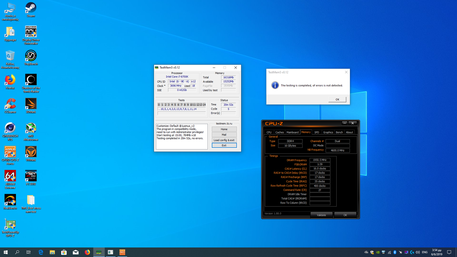Click the DRAM Frequency value field
Screen dimensions: 457x257
pyautogui.click(x=320, y=160)
